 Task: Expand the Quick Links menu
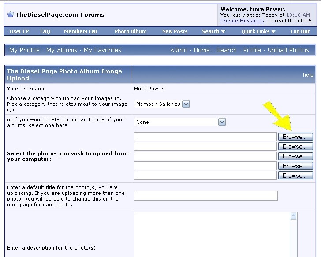(x=258, y=31)
